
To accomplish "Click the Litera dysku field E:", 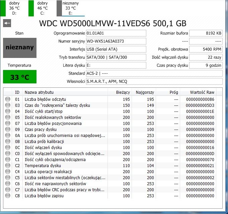I will (x=116, y=65).
